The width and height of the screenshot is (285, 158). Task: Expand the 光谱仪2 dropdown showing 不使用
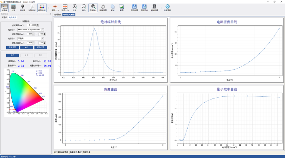pyautogui.click(x=43, y=39)
